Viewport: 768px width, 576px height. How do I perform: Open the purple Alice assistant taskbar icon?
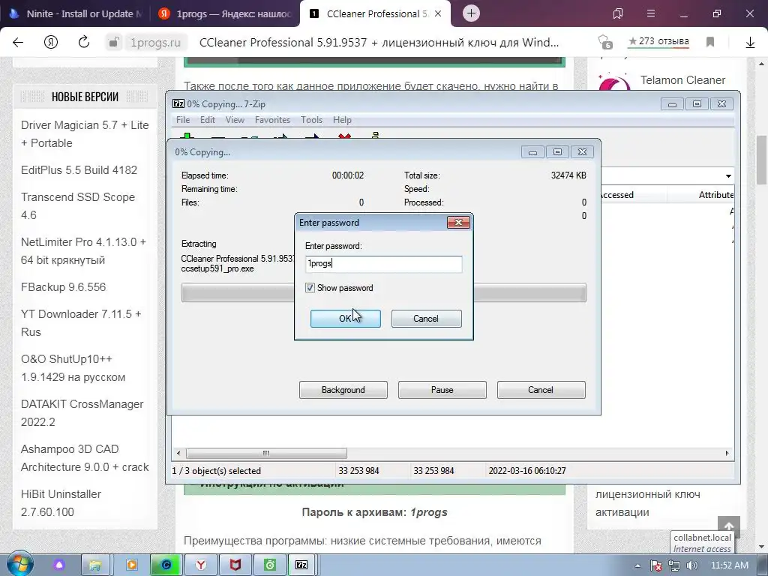pos(59,565)
